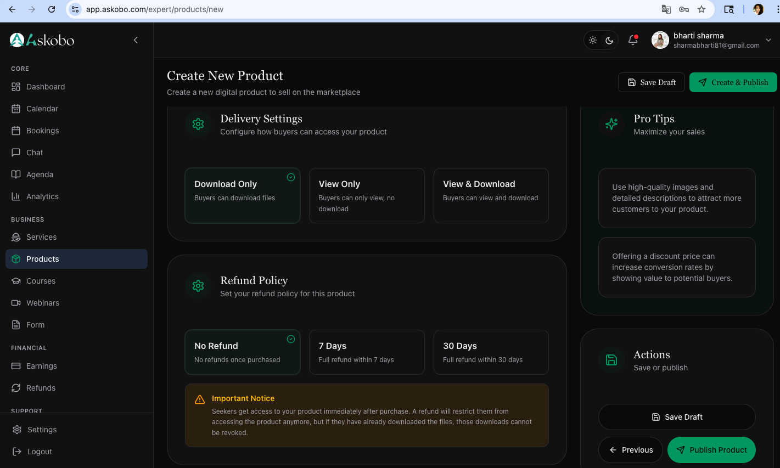Select the View Only delivery option

click(x=367, y=195)
